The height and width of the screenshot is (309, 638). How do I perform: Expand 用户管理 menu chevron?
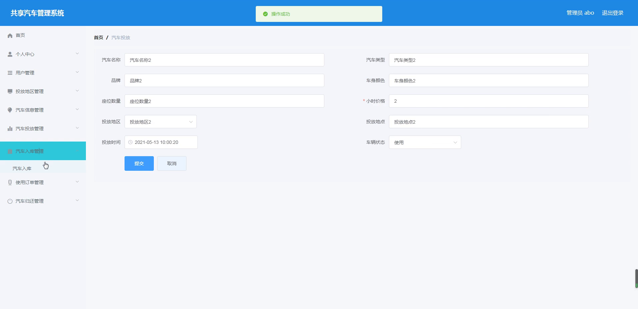77,72
